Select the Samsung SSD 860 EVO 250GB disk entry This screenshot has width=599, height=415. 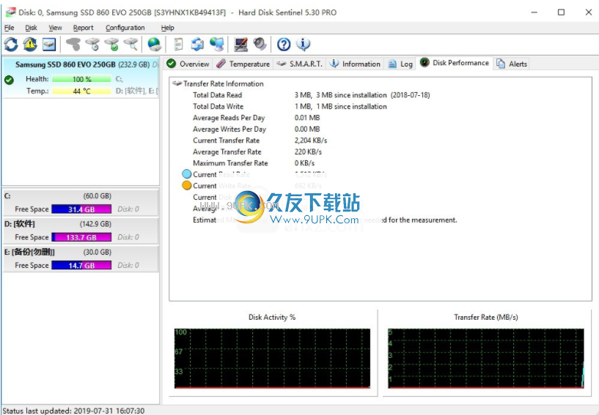pyautogui.click(x=80, y=78)
